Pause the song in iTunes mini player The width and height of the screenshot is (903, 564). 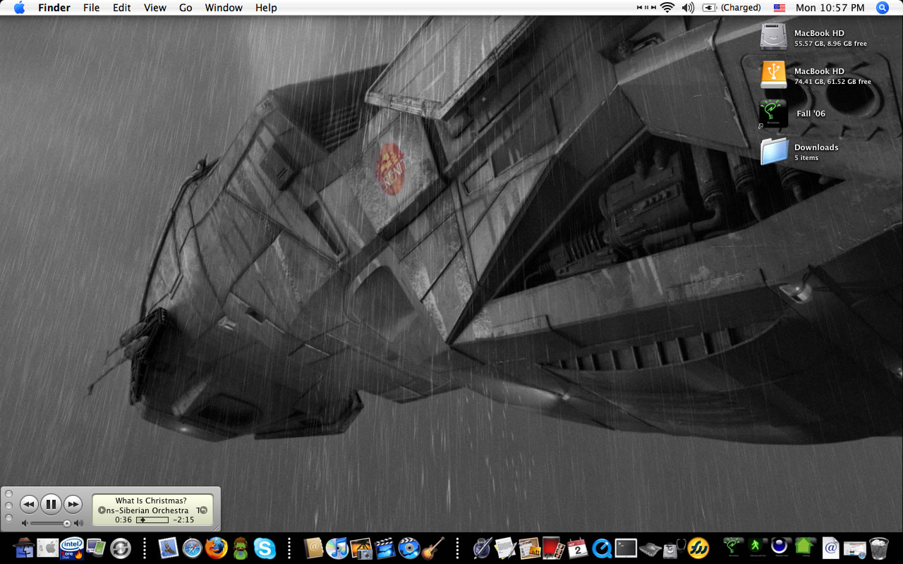[x=51, y=504]
